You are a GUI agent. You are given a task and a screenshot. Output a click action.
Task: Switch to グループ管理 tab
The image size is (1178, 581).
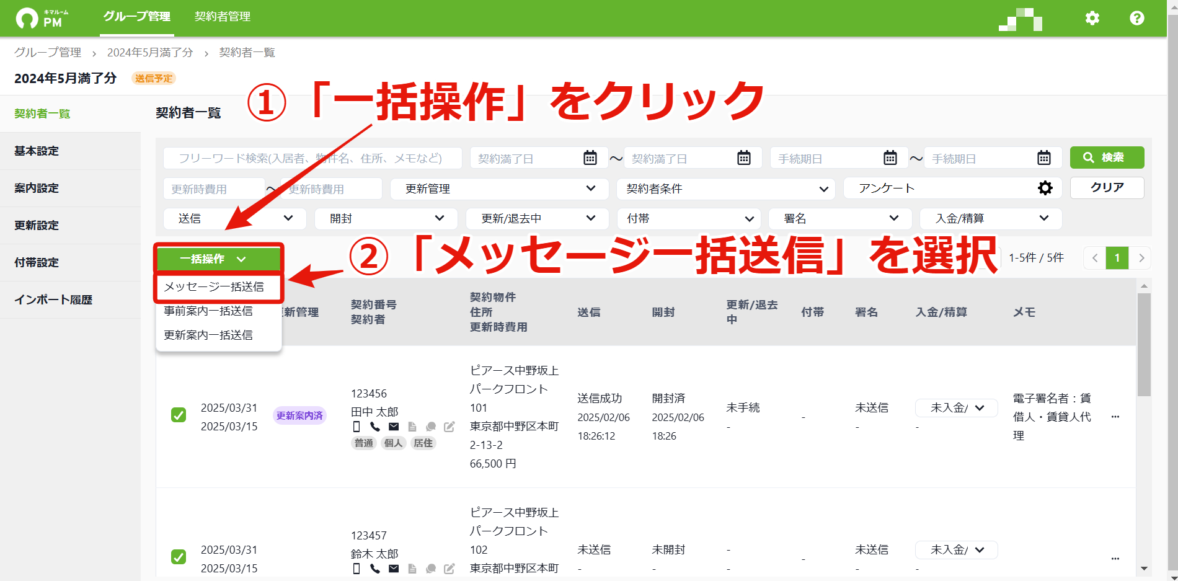(137, 17)
